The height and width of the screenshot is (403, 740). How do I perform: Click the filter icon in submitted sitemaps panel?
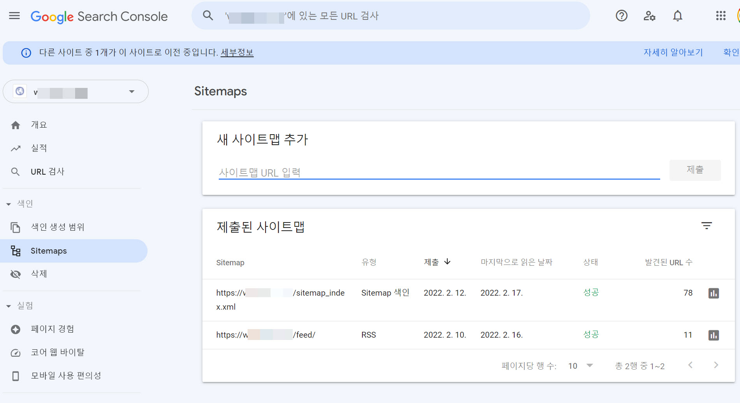point(707,226)
